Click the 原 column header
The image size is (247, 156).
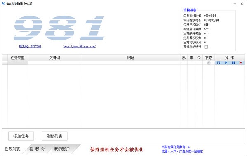pyautogui.click(x=184, y=58)
